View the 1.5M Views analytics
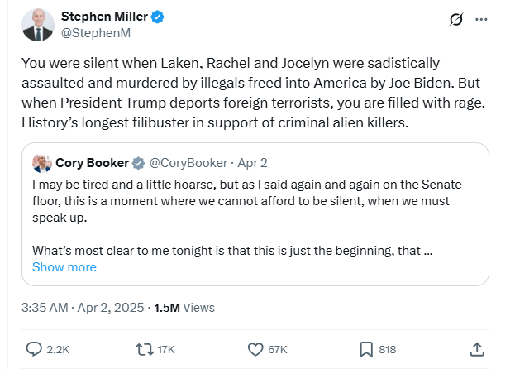 (184, 308)
